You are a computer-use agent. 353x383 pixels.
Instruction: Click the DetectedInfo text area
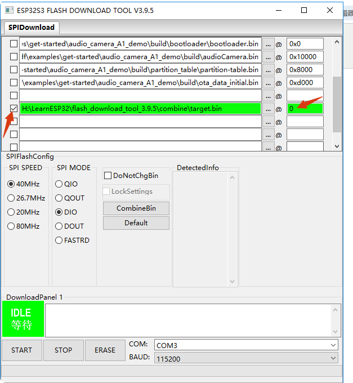click(200, 229)
